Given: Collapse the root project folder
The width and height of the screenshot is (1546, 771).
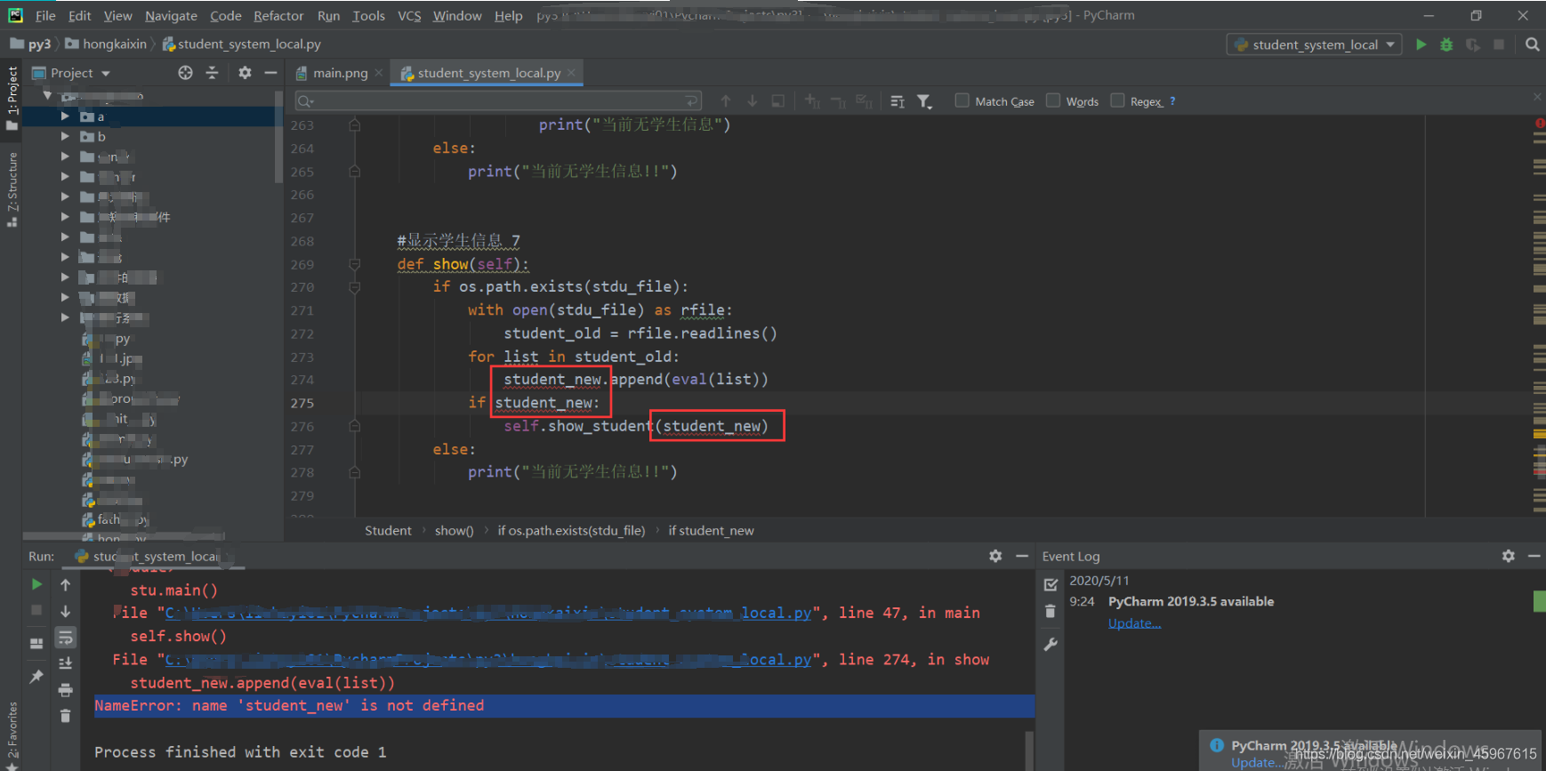Looking at the screenshot, I should click(x=47, y=95).
